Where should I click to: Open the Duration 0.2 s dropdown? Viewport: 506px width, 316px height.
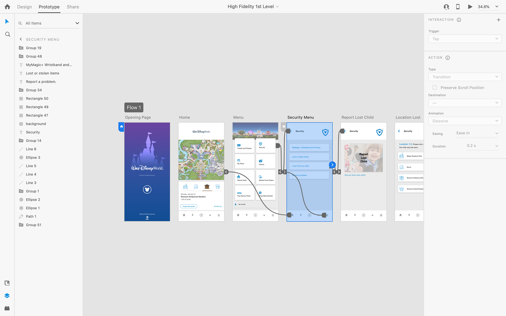(482, 146)
